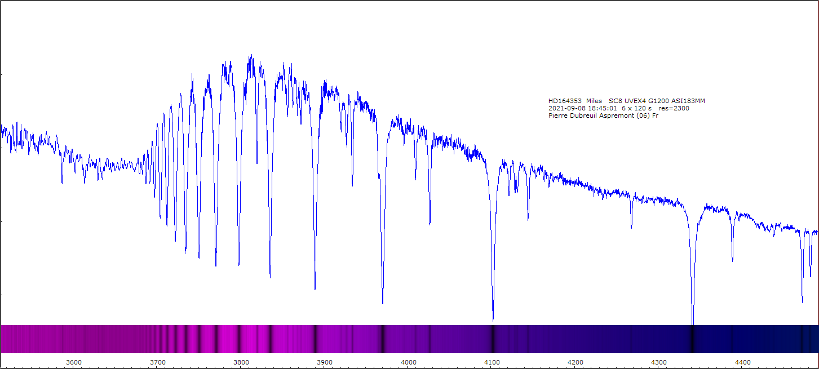Click the 3800 wavelength axis label

tap(241, 362)
